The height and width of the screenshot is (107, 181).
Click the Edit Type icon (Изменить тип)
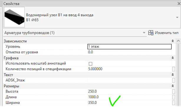click(151, 33)
